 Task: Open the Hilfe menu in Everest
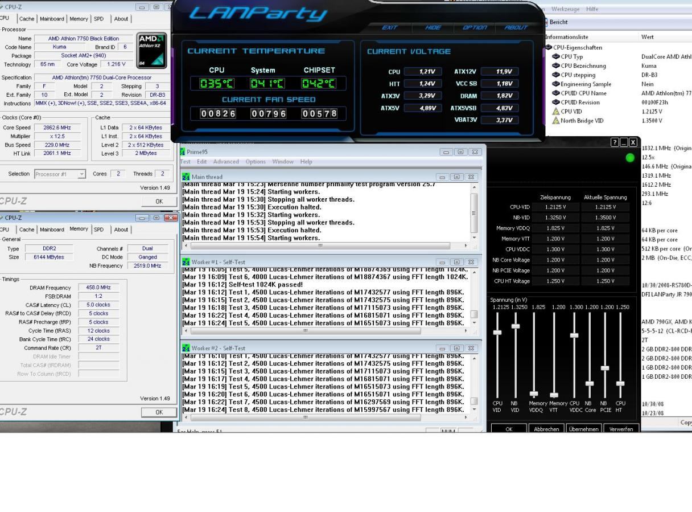tap(592, 9)
